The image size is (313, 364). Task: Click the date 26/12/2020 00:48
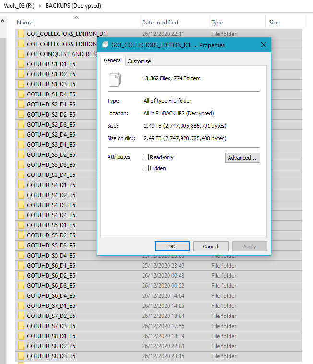[163, 276]
